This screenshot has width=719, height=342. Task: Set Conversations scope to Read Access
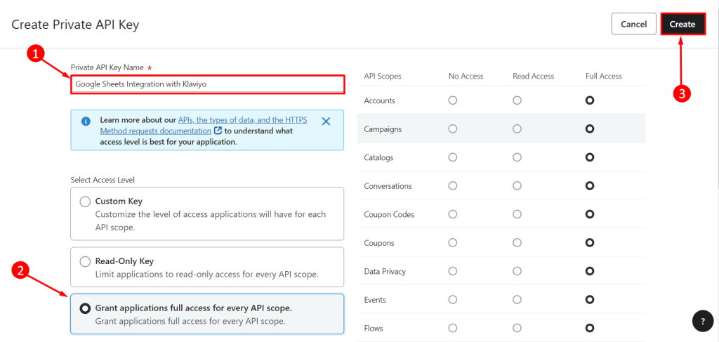[x=517, y=185]
